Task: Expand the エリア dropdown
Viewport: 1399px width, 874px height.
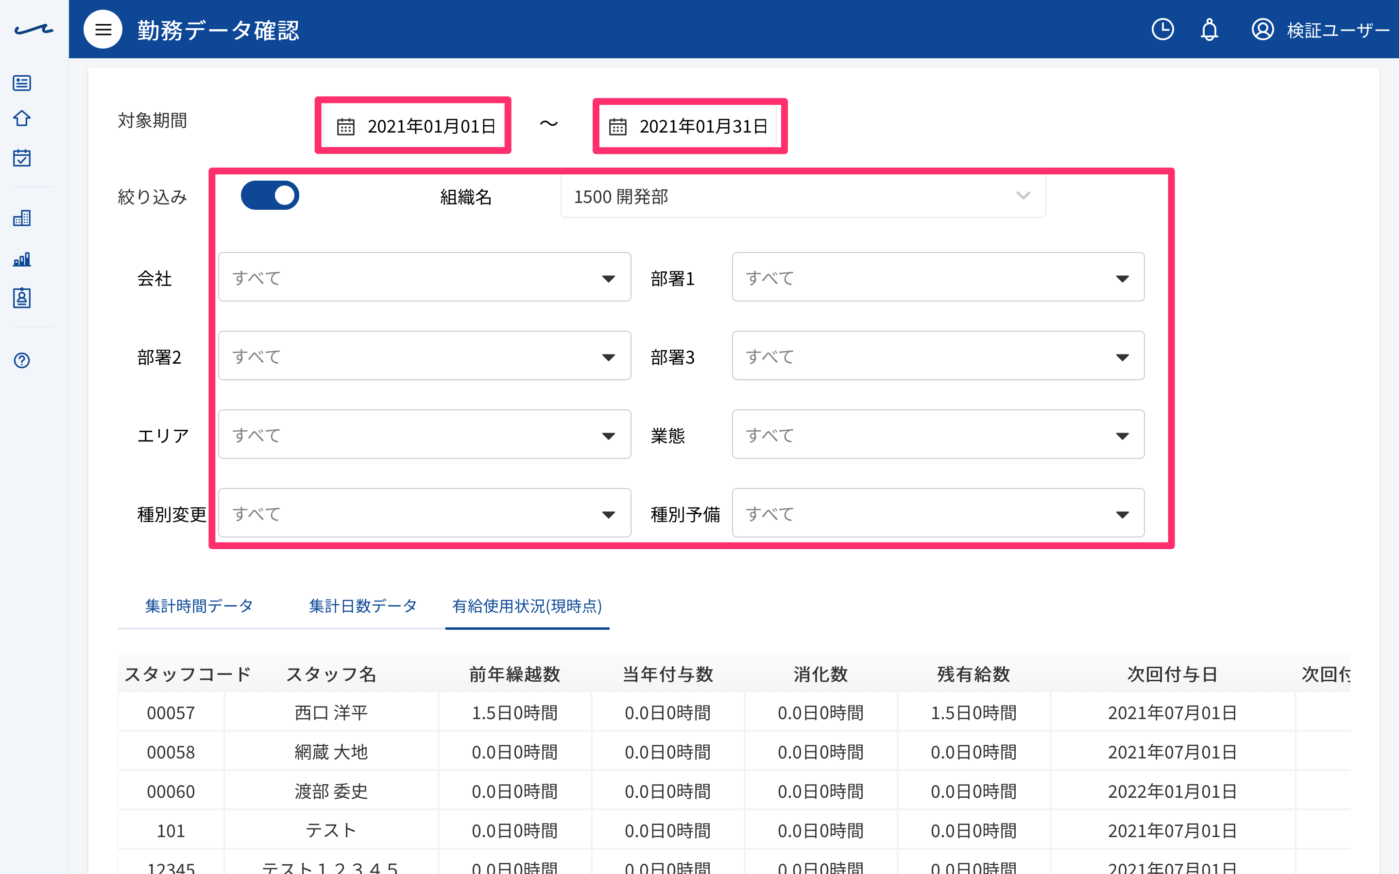Action: click(x=425, y=434)
